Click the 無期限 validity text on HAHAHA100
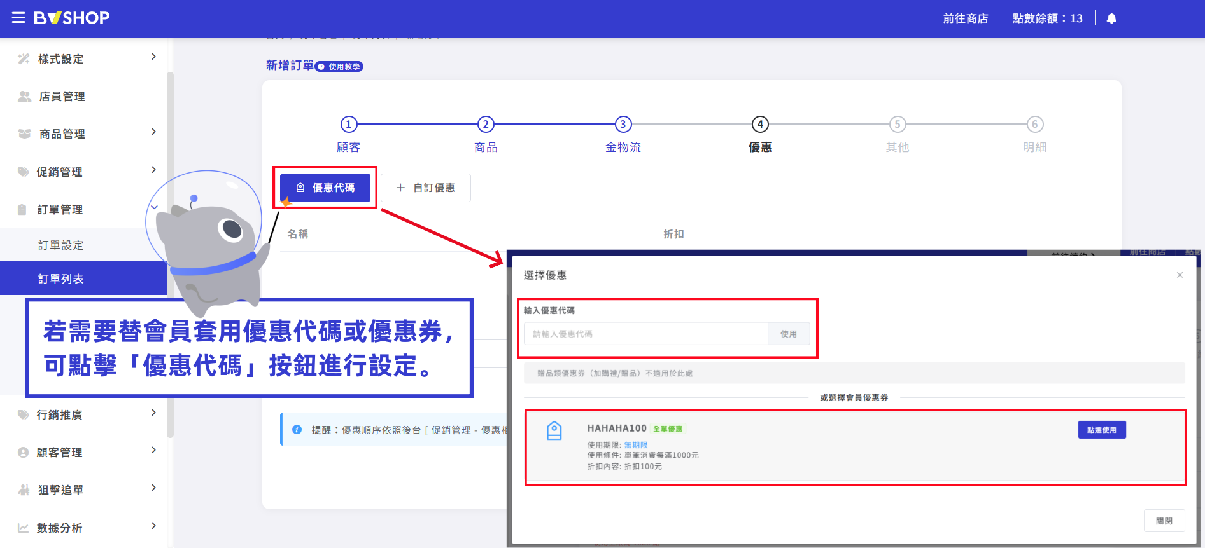1205x548 pixels. coord(636,445)
